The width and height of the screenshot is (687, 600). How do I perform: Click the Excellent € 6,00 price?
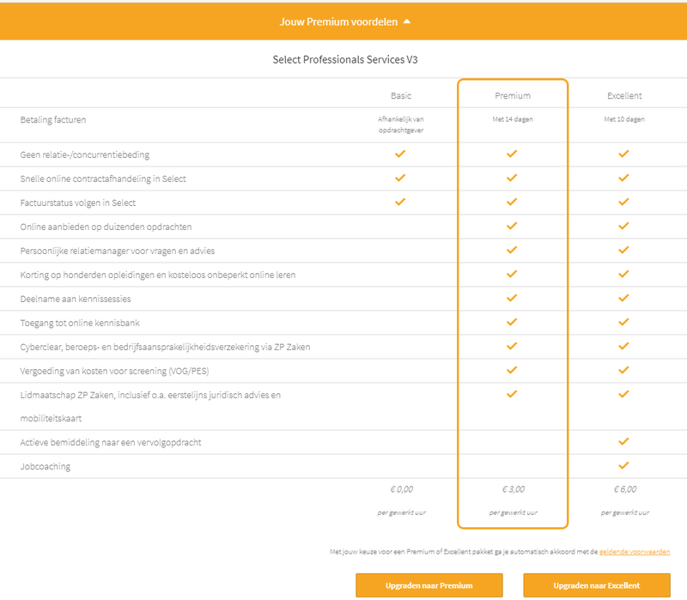tap(624, 489)
